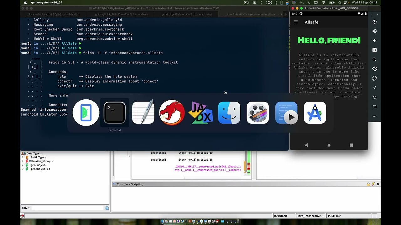
Task: Expand the libnative_library.so tree node
Action: pos(23,161)
